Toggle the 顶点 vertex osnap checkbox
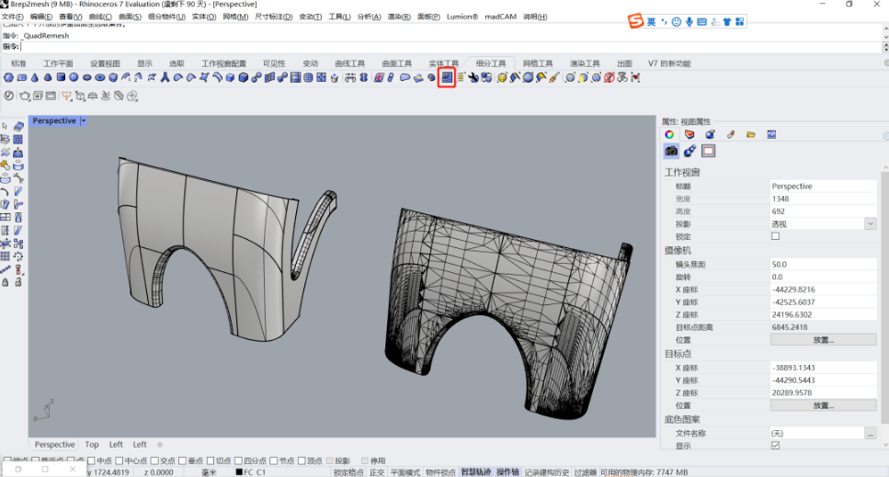 (302, 460)
